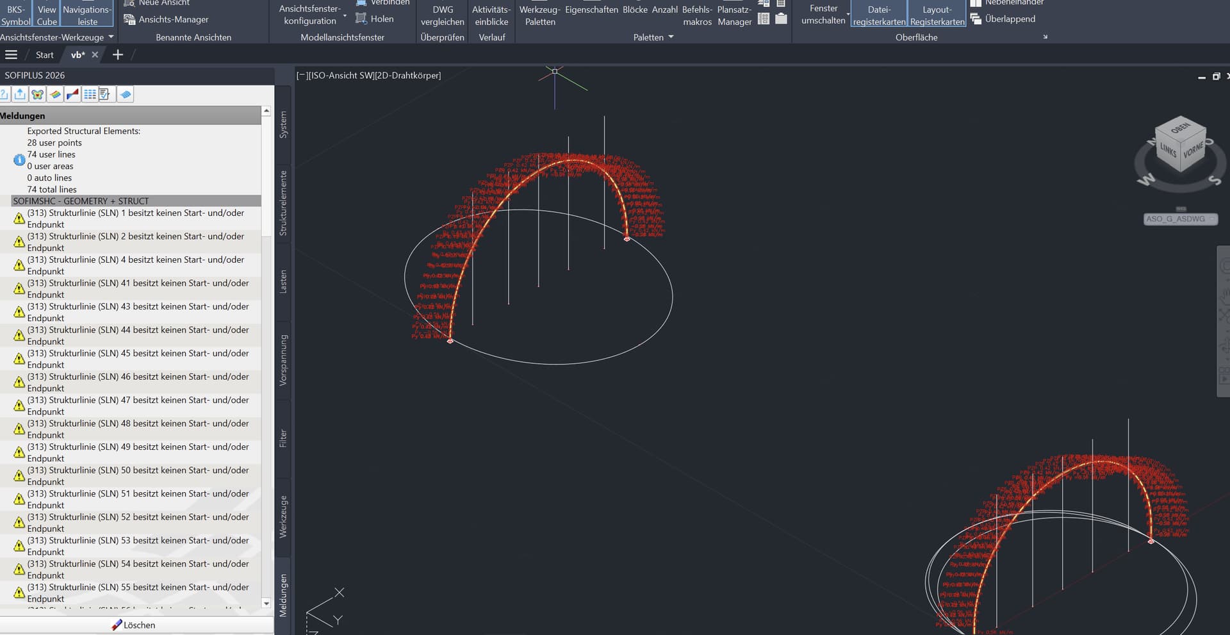Open the Strukturelemente side tab
This screenshot has height=635, width=1230.
pos(283,203)
